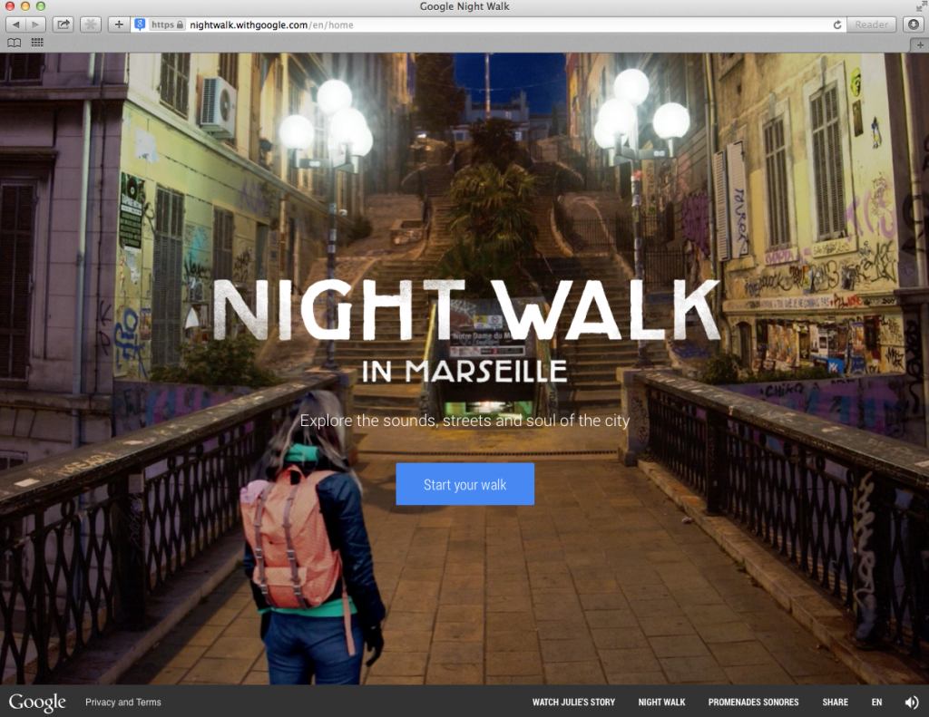The width and height of the screenshot is (929, 717).
Task: Go back to the previous page
Action: pyautogui.click(x=15, y=24)
